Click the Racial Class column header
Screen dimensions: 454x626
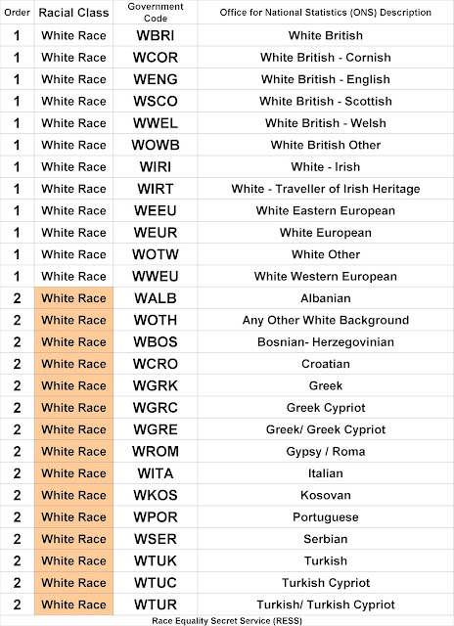(73, 13)
